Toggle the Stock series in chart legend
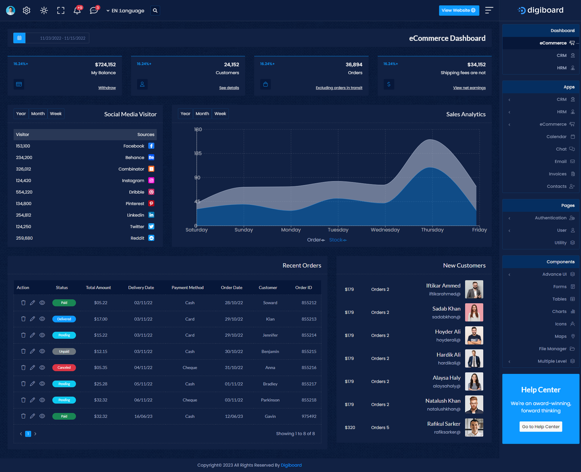The height and width of the screenshot is (472, 581). 338,240
